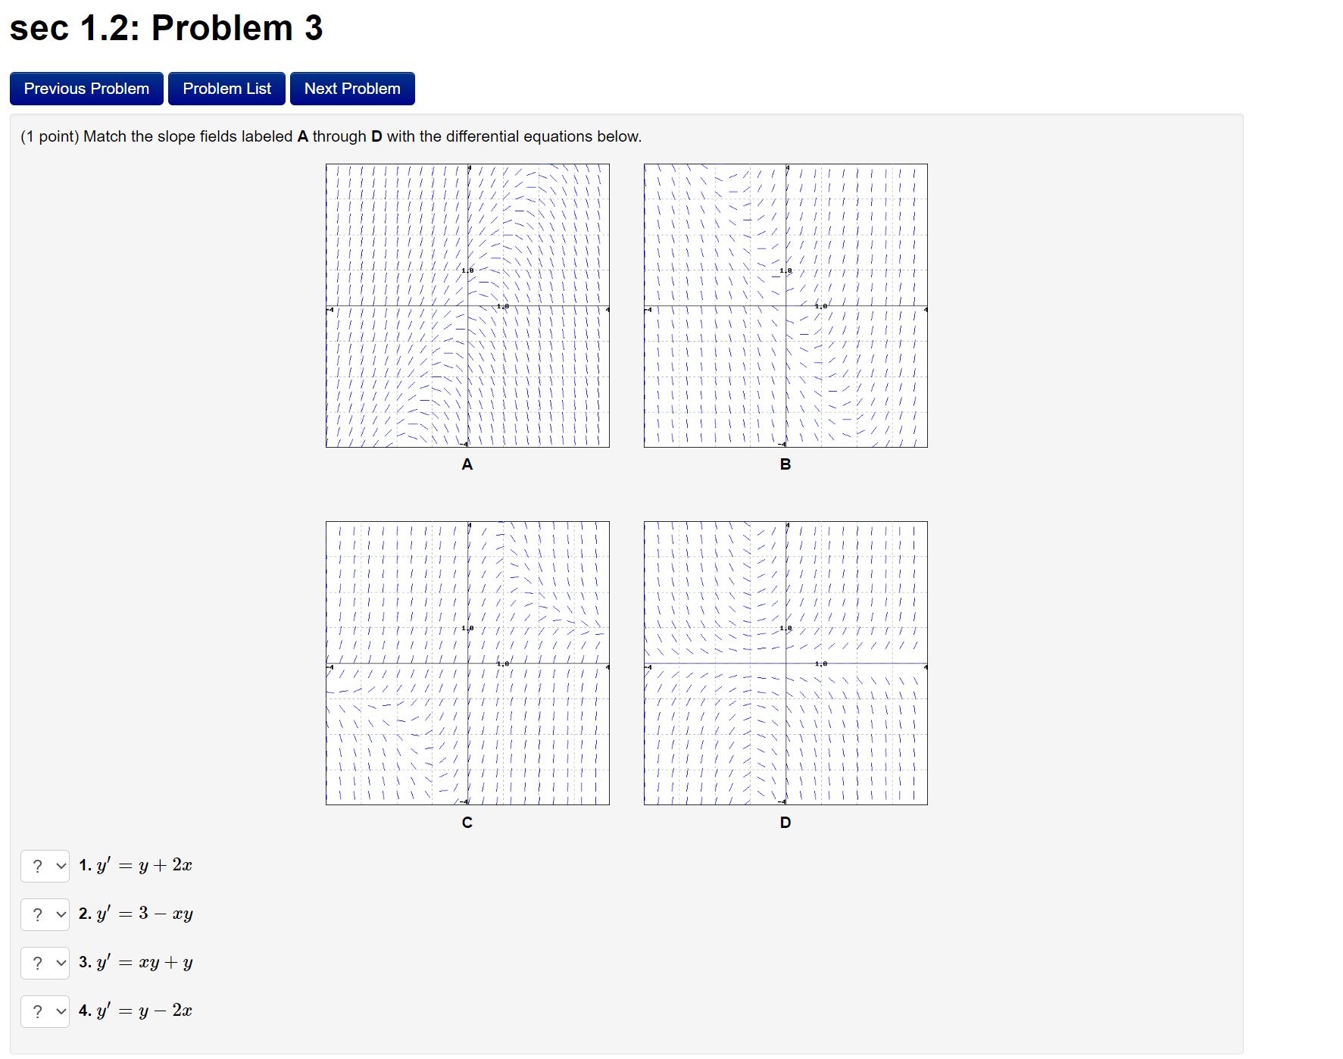
Task: Click the label C under the third plot
Action: click(x=467, y=822)
